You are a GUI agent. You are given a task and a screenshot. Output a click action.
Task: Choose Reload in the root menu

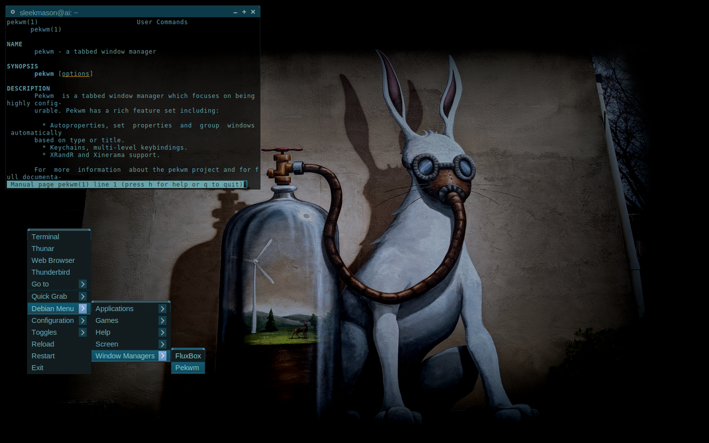coord(59,344)
